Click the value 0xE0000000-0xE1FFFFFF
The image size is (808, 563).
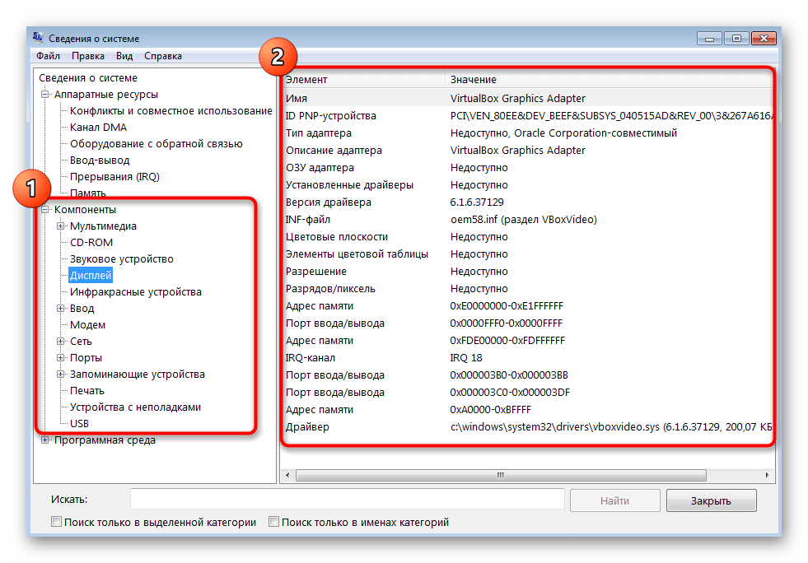tap(507, 306)
